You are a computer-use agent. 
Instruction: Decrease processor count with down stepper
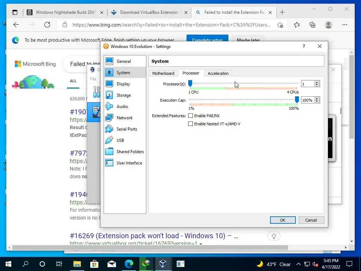[317, 85]
